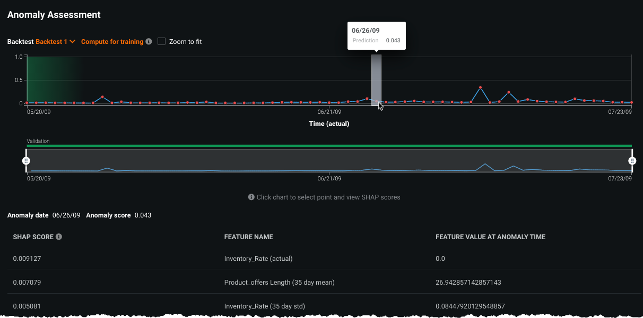This screenshot has width=643, height=318.
Task: Grab the right handle of the range slider
Action: point(632,161)
